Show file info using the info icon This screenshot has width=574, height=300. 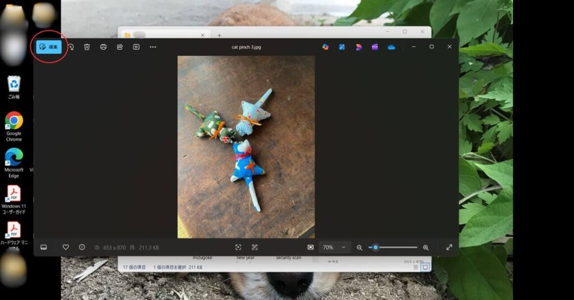(82, 247)
